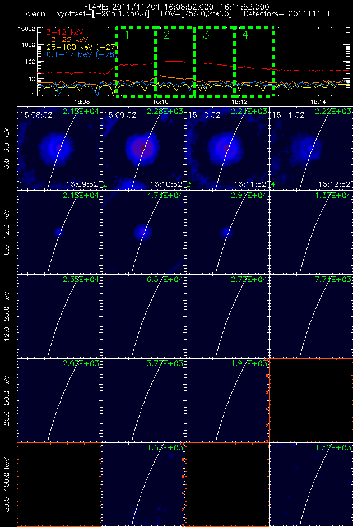Click the '2.24E+03' peak value

tap(249, 112)
